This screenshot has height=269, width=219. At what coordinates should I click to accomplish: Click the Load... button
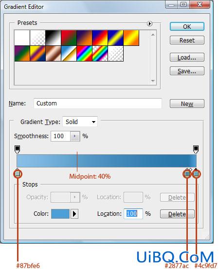click(187, 57)
